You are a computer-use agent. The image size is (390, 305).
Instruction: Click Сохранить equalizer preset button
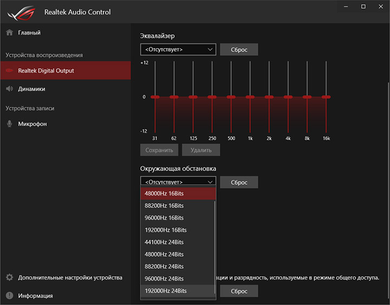[159, 150]
